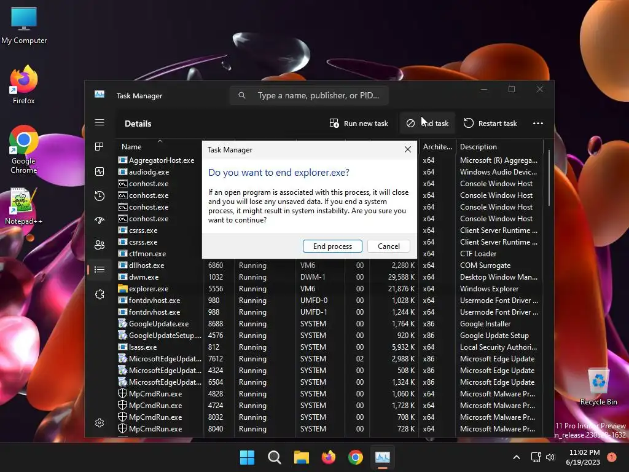The width and height of the screenshot is (629, 472).
Task: Select the ctfmon.exe process
Action: tap(147, 254)
